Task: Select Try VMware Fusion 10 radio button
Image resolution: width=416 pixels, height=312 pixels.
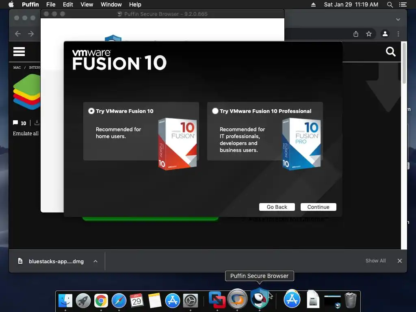Action: click(91, 111)
